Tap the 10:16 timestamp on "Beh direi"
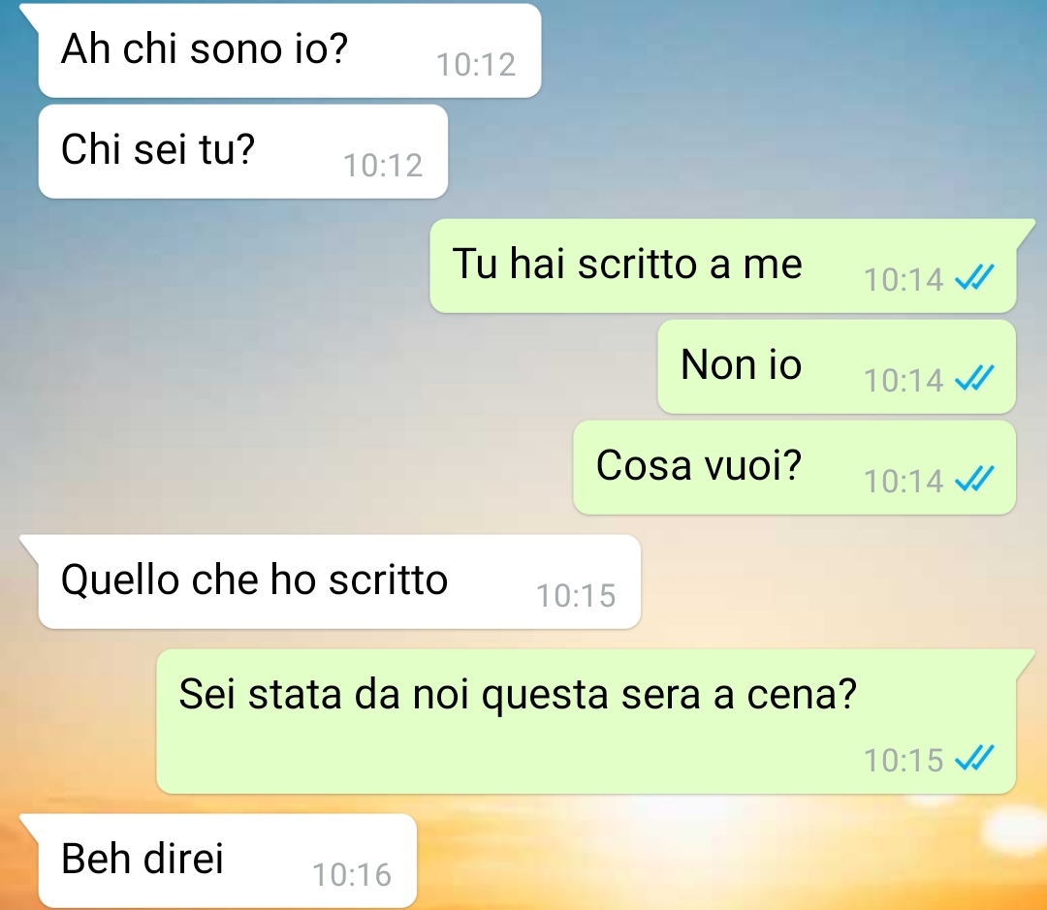The image size is (1047, 910). tap(352, 875)
